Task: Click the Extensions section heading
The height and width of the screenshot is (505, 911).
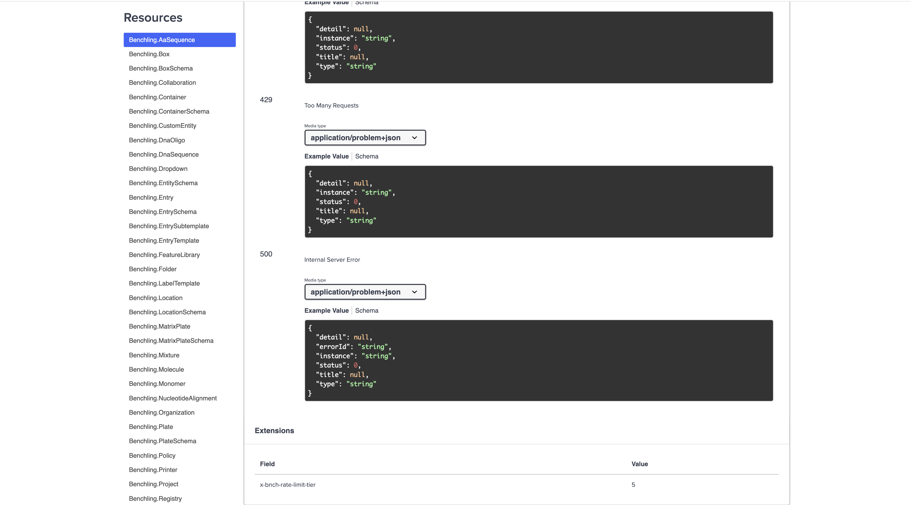Action: coord(274,431)
